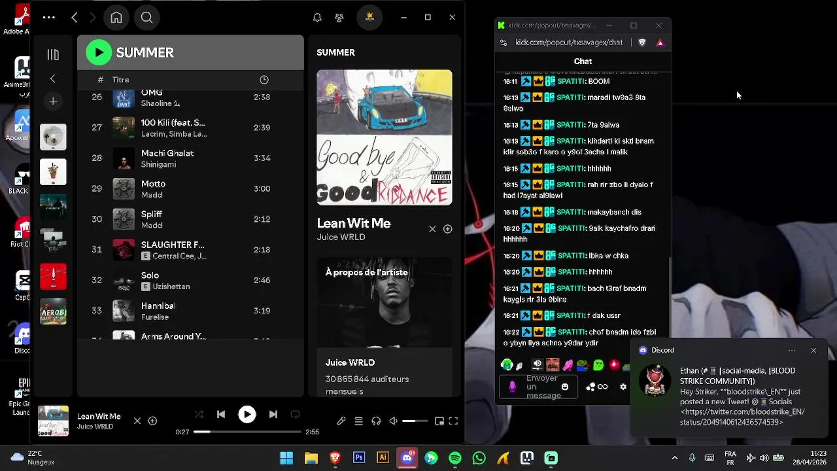Viewport: 837px width, 471px height.
Task: Add now-playing song with plus icon
Action: pyautogui.click(x=152, y=421)
